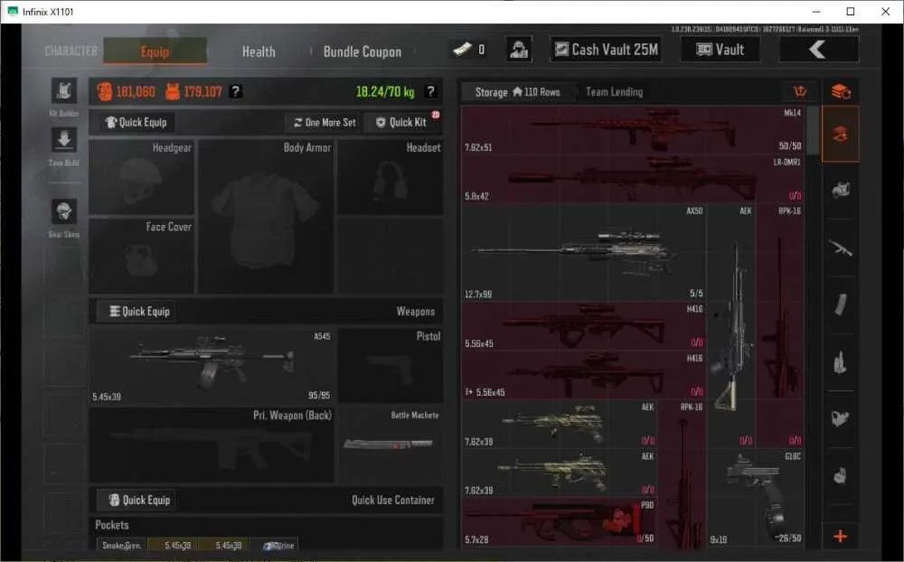Select the Storage 110 Rows tab

[517, 91]
